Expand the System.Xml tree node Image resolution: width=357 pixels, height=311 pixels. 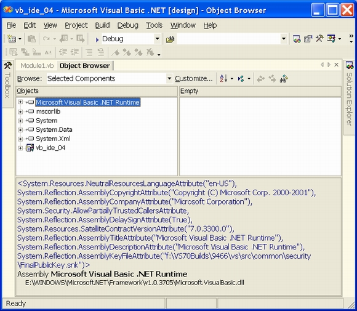[20, 139]
